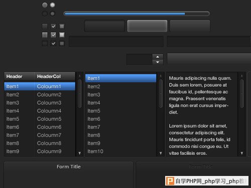
Task: Click the dark button left of the highlighted one
Action: [104, 26]
